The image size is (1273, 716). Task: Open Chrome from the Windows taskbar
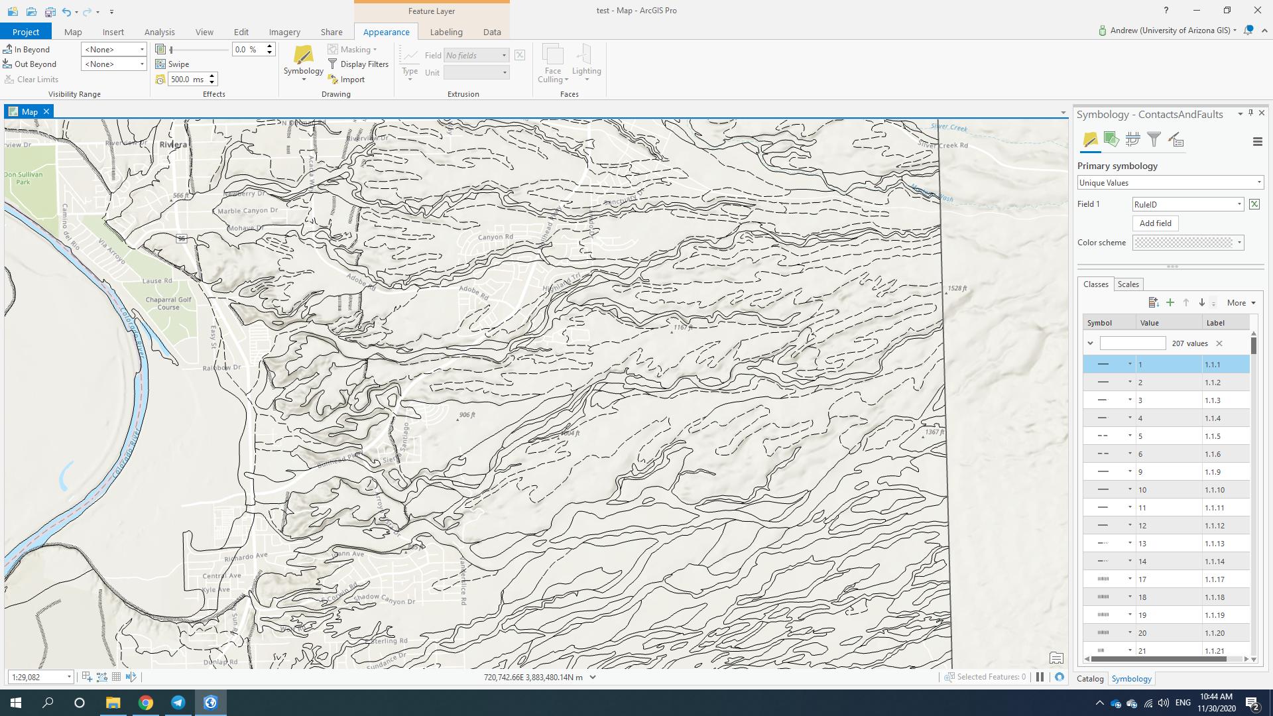point(146,703)
